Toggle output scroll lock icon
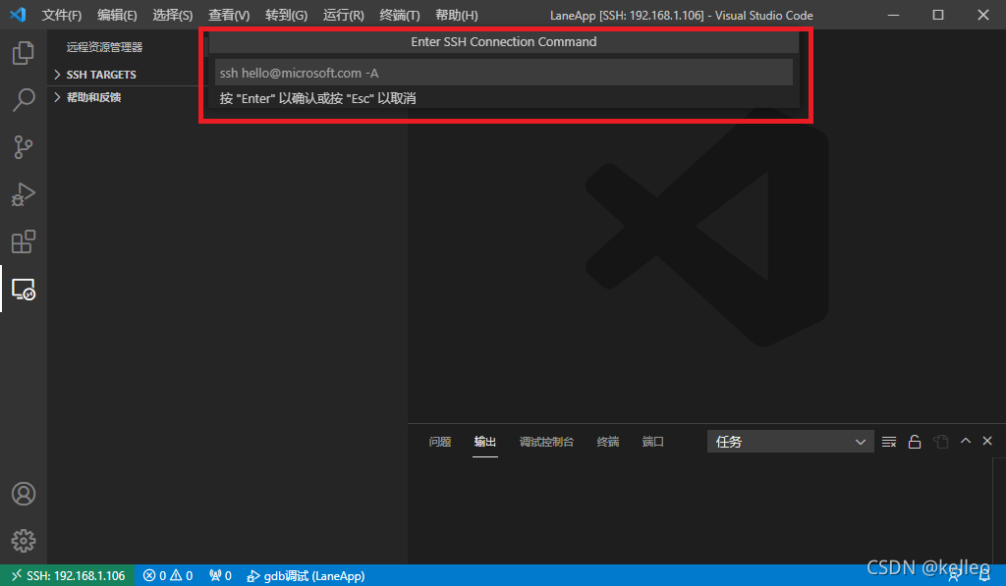Image resolution: width=1006 pixels, height=586 pixels. coord(915,442)
